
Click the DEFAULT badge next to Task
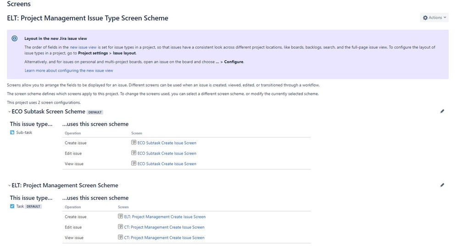pos(34,206)
